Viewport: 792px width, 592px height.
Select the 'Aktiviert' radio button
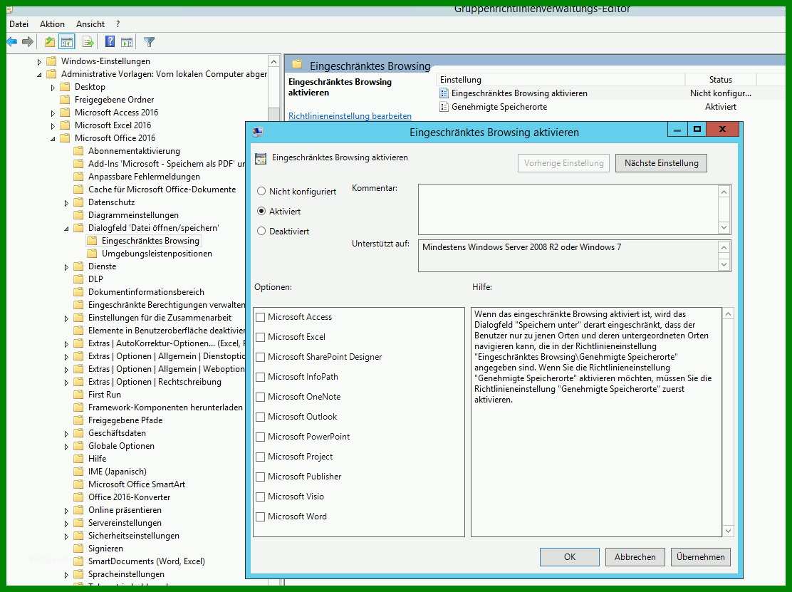coord(261,211)
